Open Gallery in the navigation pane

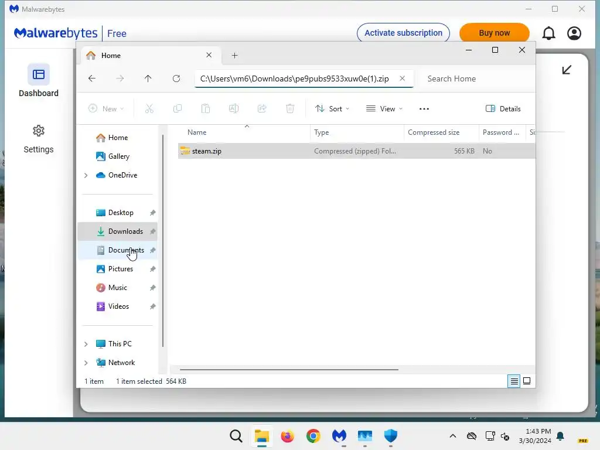pos(117,156)
